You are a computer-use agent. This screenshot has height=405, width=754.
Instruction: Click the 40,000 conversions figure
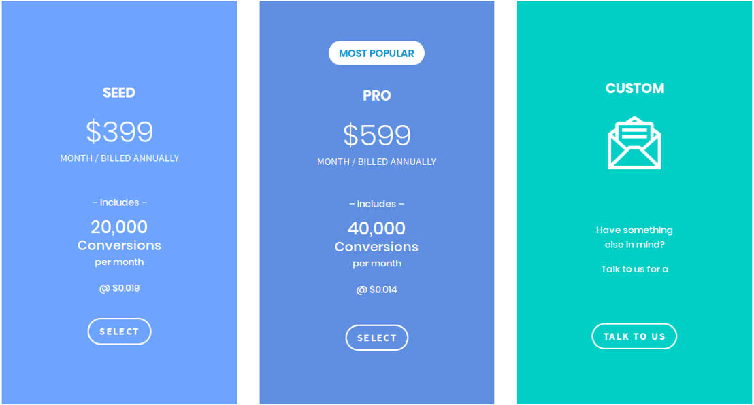377,228
